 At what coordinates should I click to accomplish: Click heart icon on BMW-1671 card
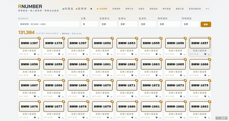click(x=132, y=96)
